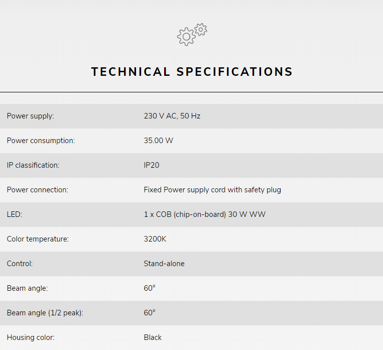Select the Stand-alone value
This screenshot has height=350, width=383.
click(164, 264)
